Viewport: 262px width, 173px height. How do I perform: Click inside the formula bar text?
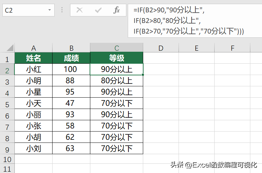coord(195,21)
